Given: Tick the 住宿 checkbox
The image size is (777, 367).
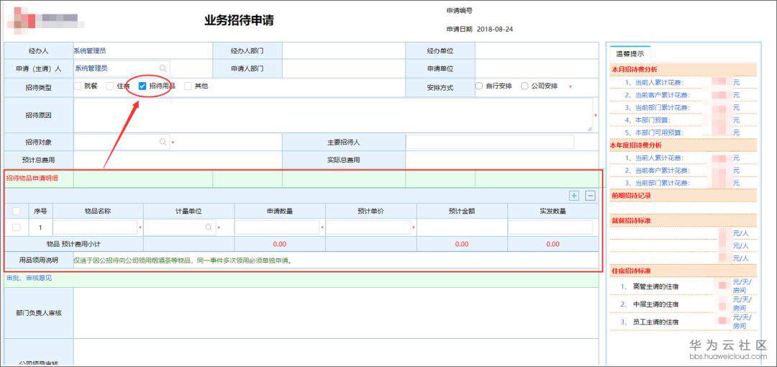Looking at the screenshot, I should tap(110, 86).
